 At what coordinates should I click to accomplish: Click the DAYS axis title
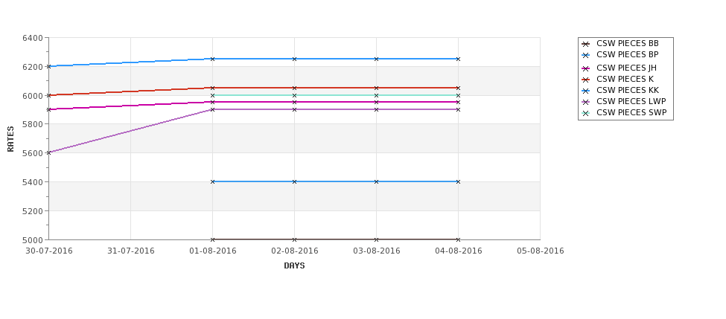(x=294, y=266)
